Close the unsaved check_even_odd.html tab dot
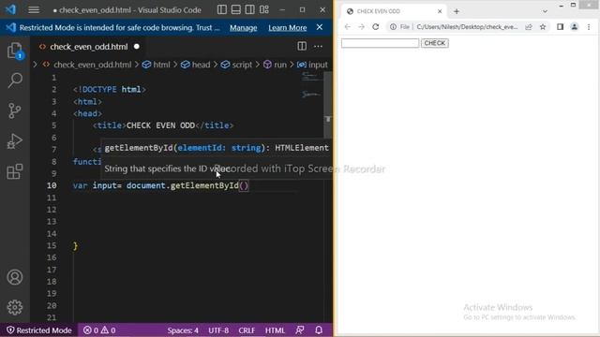Viewport: 600px width, 337px height. pyautogui.click(x=137, y=46)
